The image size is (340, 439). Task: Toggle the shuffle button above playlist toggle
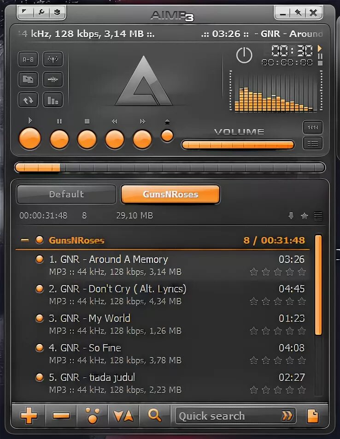pyautogui.click(x=313, y=127)
